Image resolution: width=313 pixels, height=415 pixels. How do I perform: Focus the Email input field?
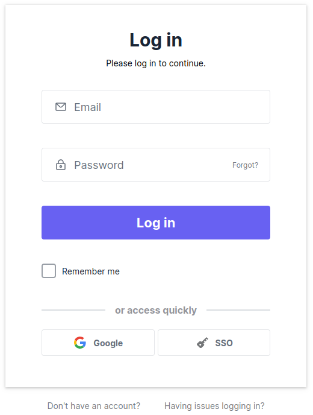tap(156, 107)
